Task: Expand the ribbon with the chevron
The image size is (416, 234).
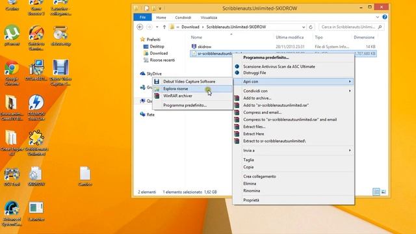Action: 377,18
